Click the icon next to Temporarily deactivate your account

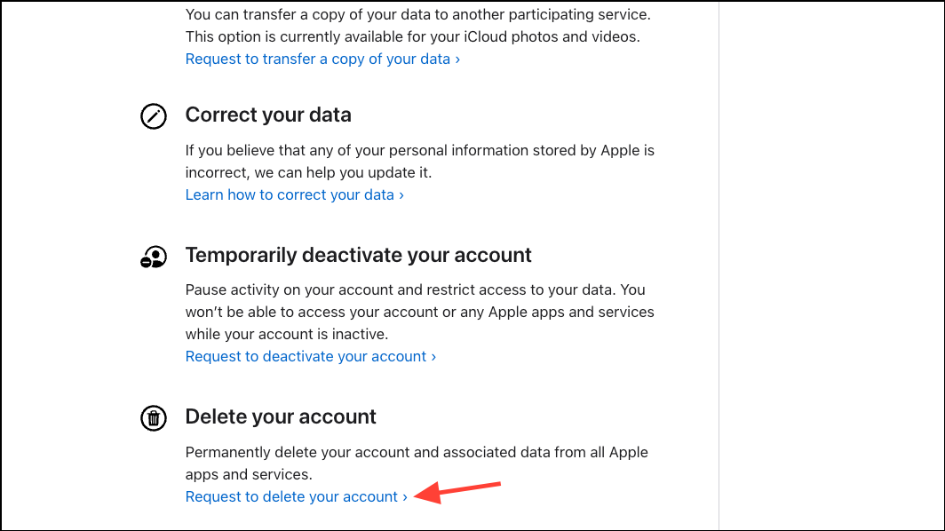pos(153,257)
